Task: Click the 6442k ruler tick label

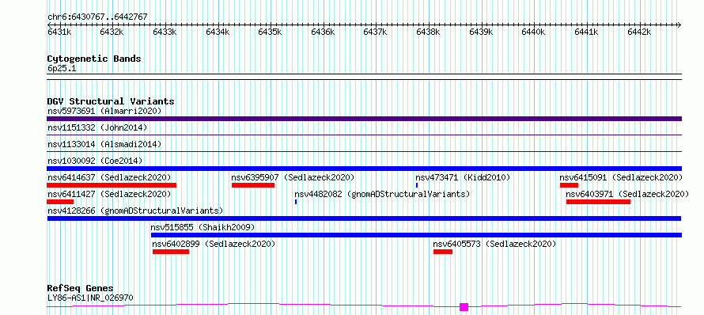Action: 639,32
